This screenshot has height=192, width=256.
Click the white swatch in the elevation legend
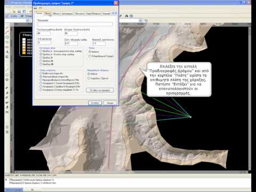pyautogui.click(x=24, y=39)
